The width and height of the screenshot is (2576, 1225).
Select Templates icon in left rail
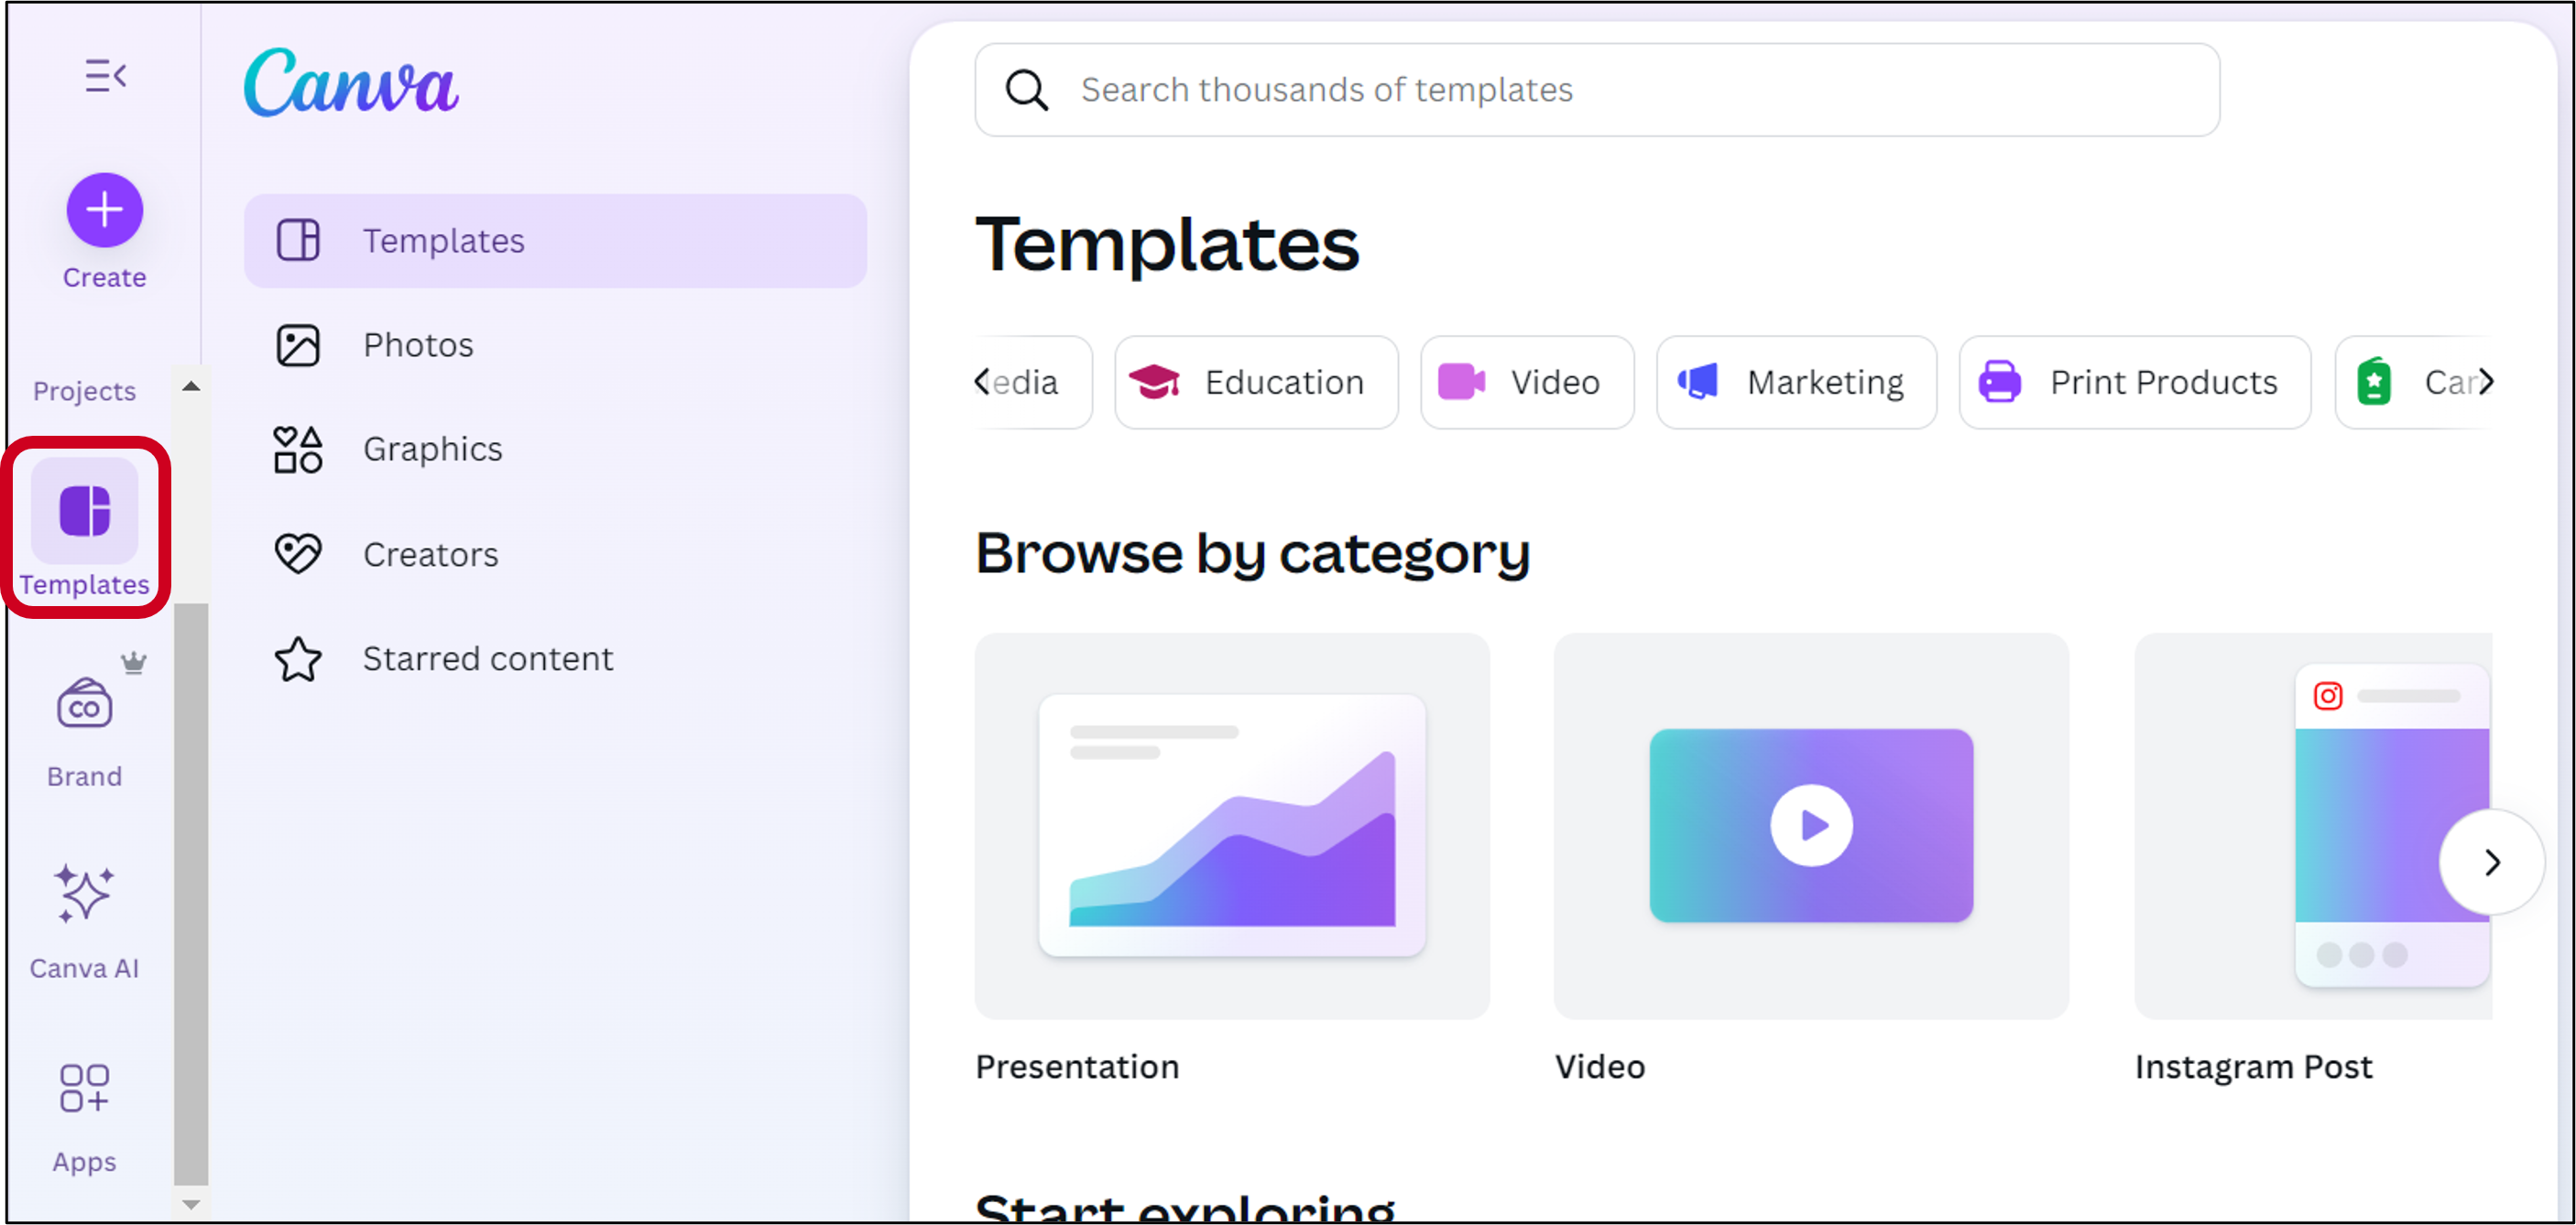85,512
